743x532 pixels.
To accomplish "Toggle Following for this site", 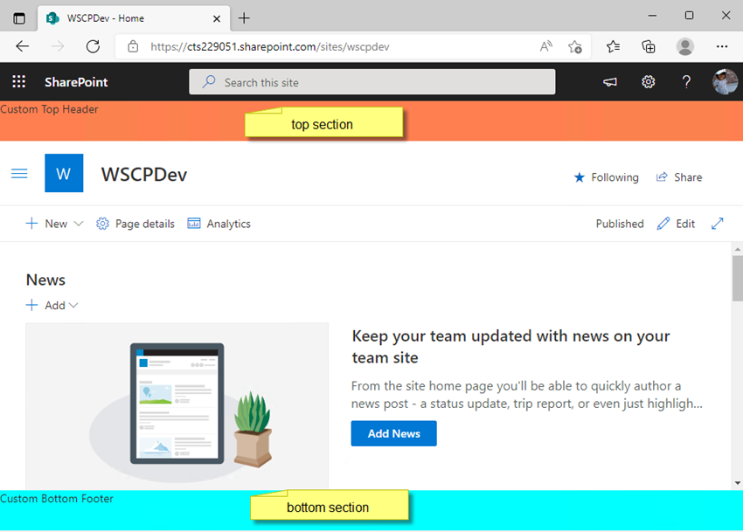I will (x=606, y=177).
